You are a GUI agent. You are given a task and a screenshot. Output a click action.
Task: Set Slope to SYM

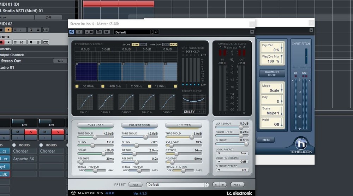[135, 44]
